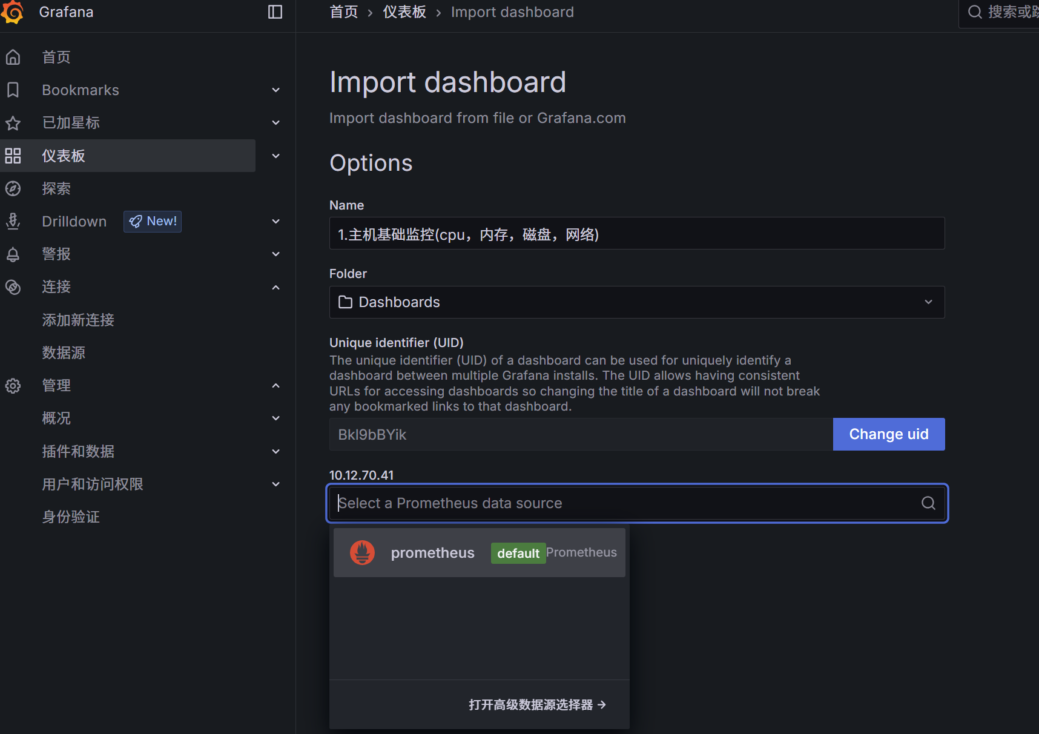
Task: Open Bookmarks in the sidebar
Action: [x=81, y=90]
